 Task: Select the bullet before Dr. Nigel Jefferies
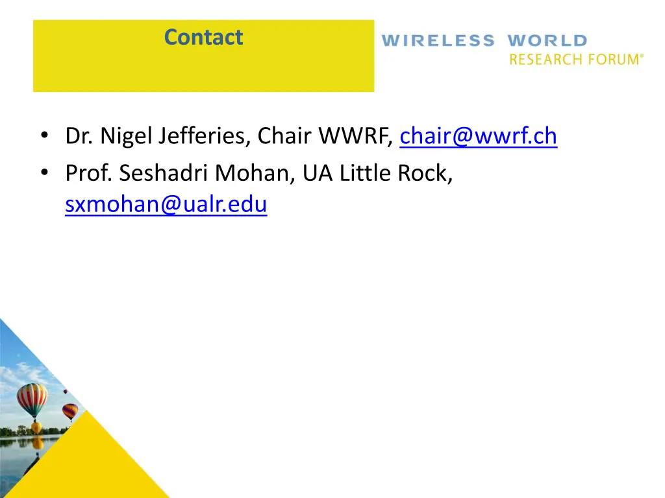[x=44, y=136]
